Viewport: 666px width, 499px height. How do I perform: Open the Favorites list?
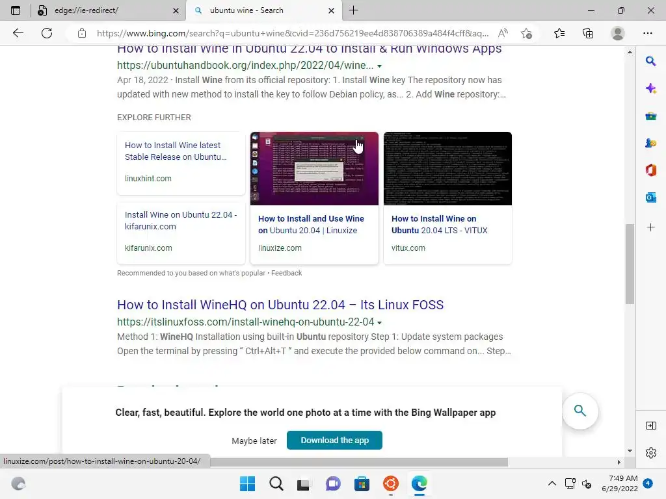click(559, 33)
